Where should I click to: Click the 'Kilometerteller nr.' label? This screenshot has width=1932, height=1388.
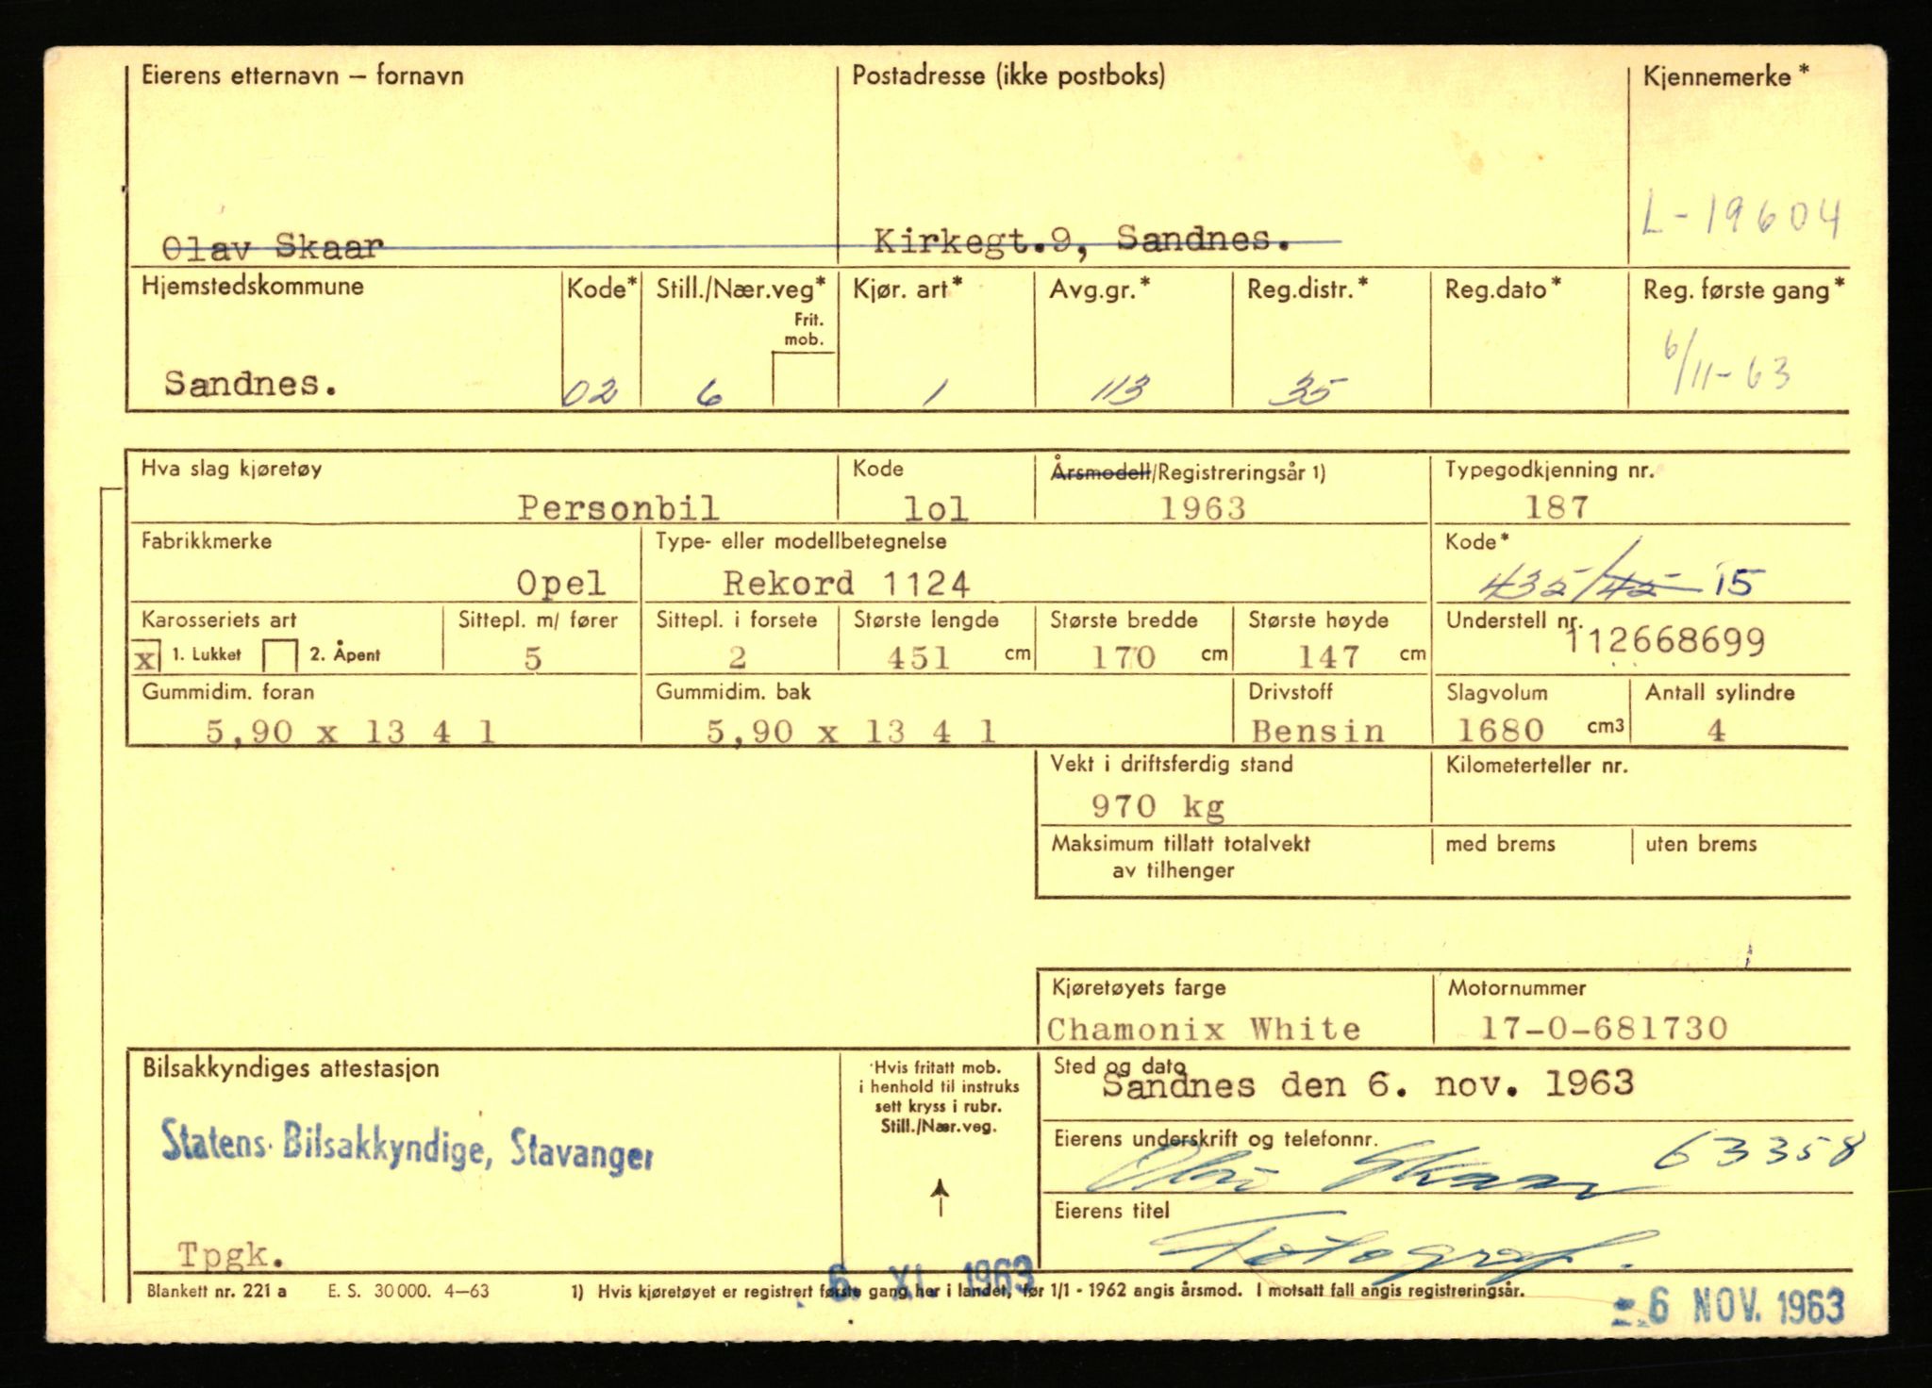[1537, 766]
